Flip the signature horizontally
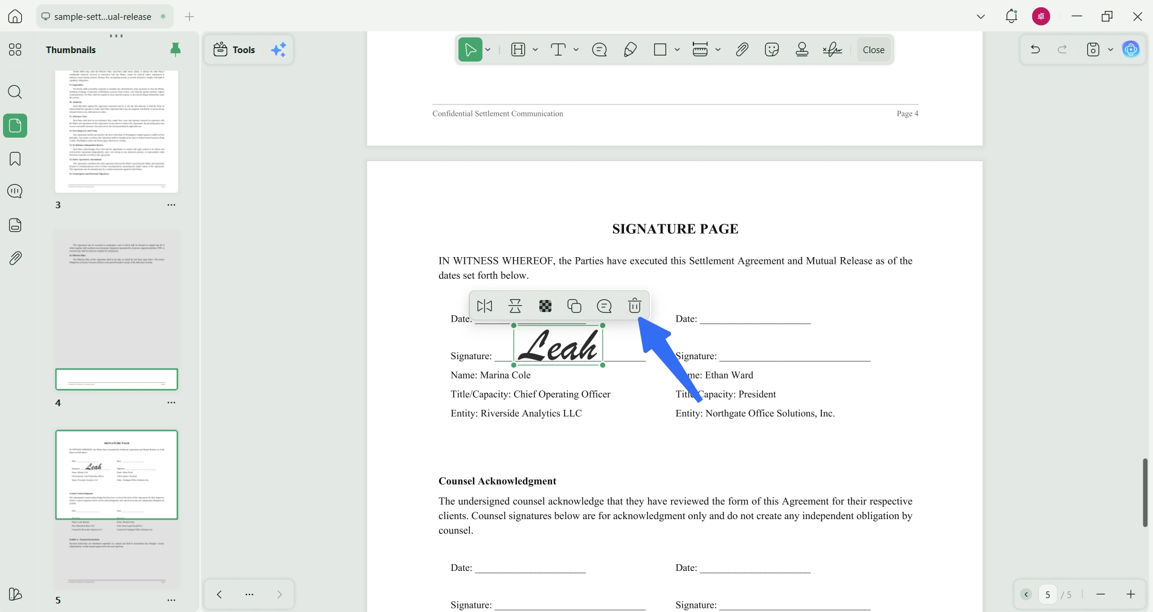1153x612 pixels. [x=485, y=306]
